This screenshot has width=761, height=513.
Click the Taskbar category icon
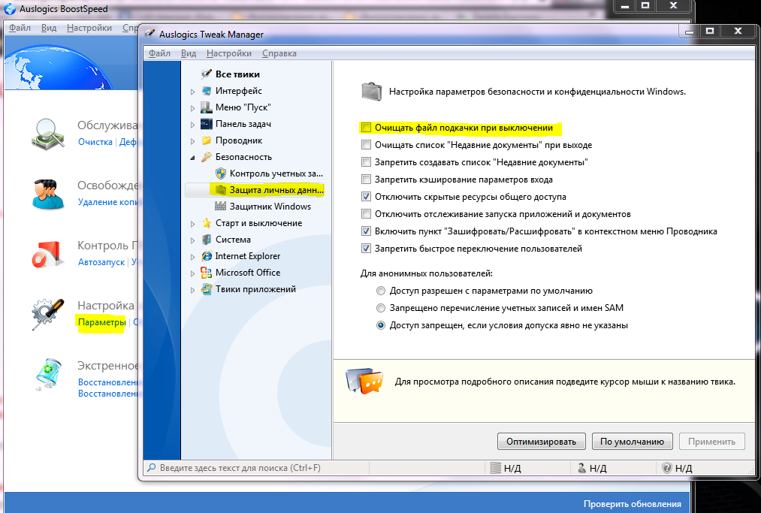click(207, 124)
